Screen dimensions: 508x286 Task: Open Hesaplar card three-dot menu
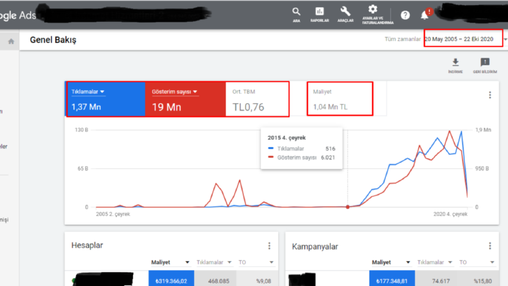269,246
